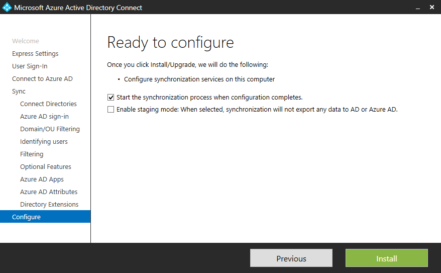Click the green Install button
The width and height of the screenshot is (441, 273).
click(387, 258)
